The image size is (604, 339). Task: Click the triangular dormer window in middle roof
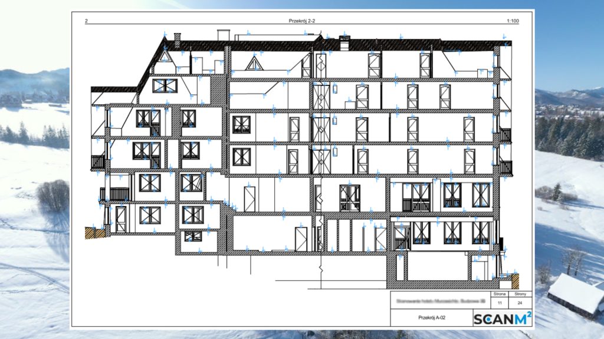(254, 63)
